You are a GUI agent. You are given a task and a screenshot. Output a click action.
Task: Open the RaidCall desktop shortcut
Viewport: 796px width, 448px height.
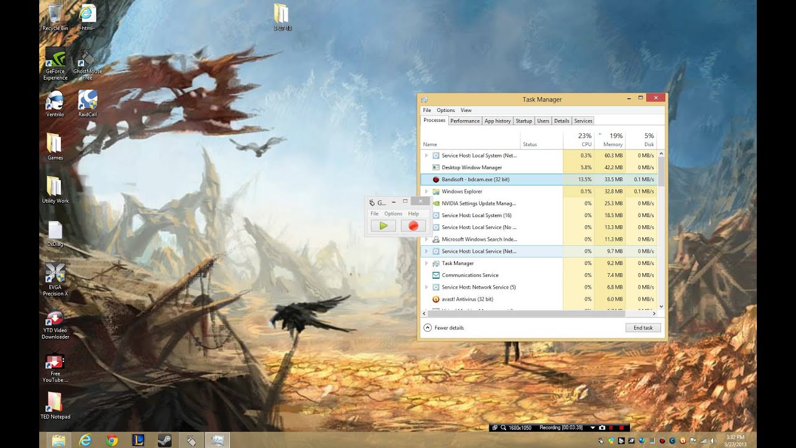coord(88,103)
